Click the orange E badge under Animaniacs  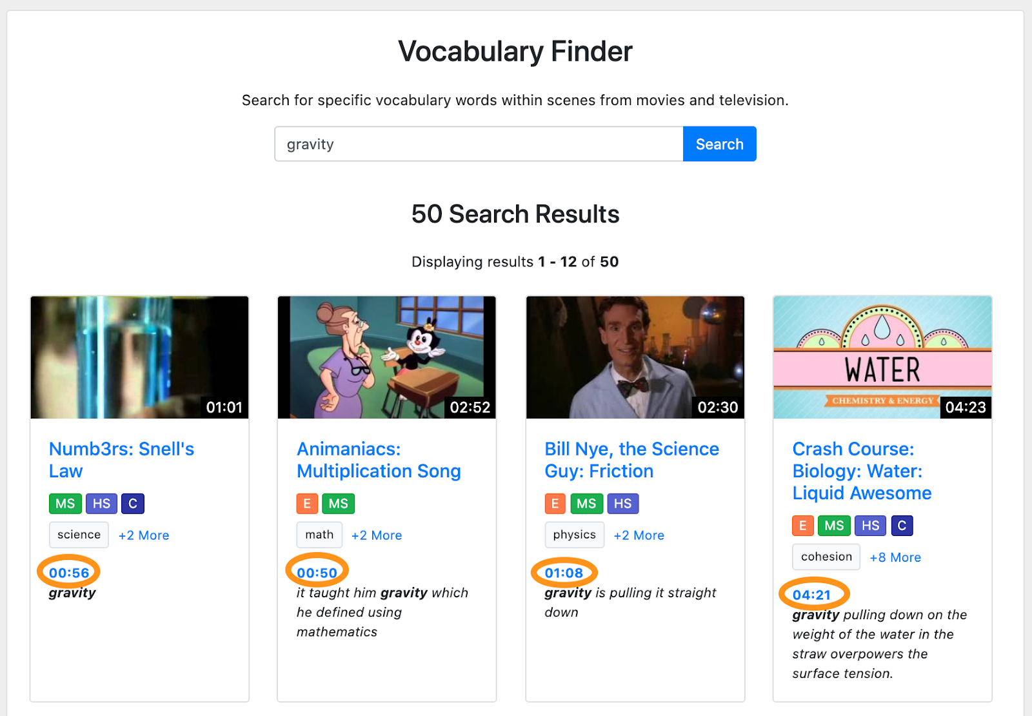coord(307,504)
